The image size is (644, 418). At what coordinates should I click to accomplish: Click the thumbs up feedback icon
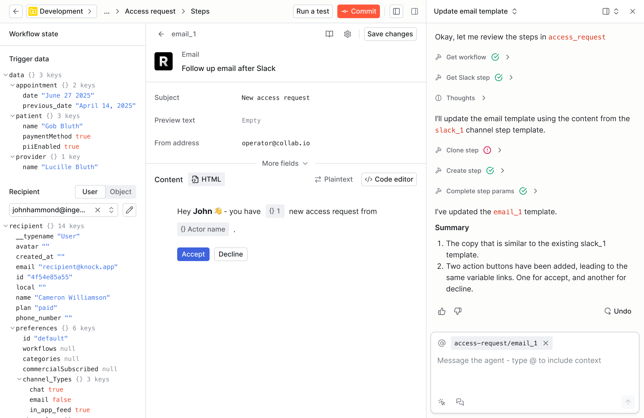[442, 311]
